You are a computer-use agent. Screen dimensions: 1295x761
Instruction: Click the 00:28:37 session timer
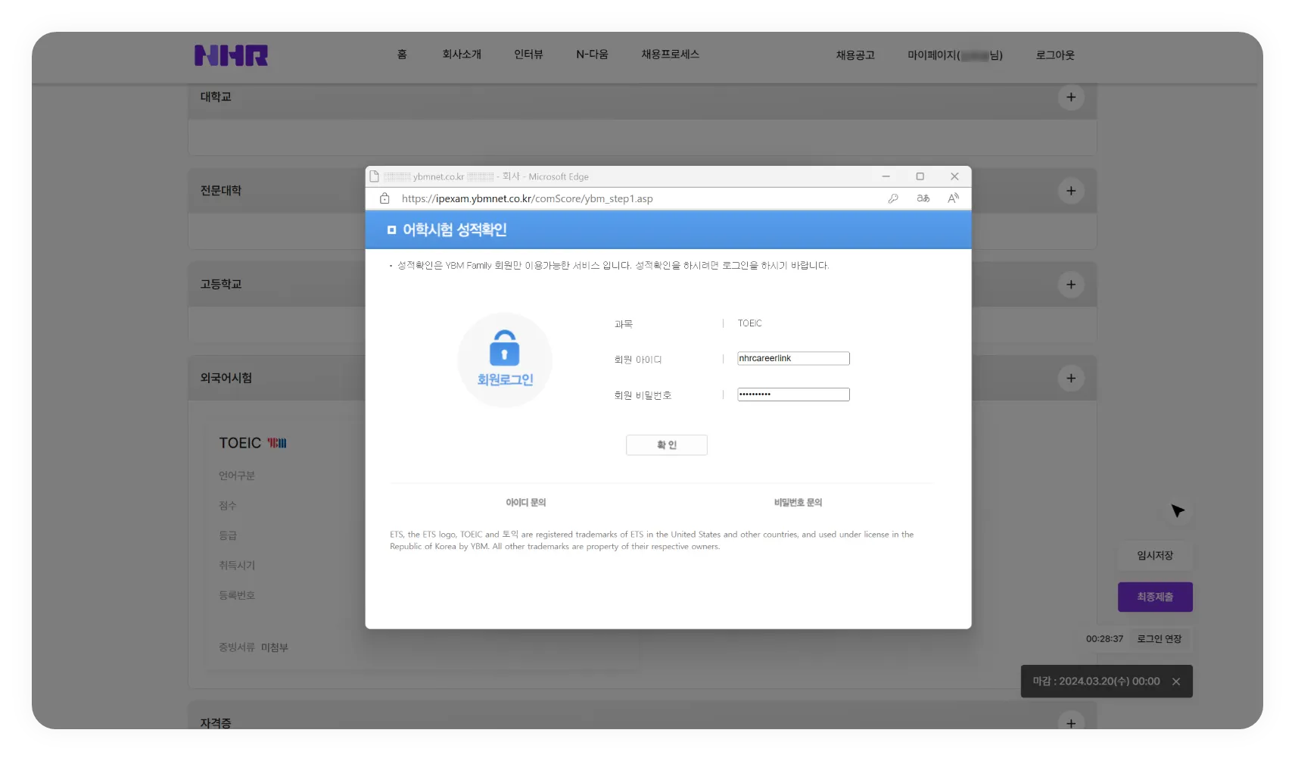[1104, 639]
